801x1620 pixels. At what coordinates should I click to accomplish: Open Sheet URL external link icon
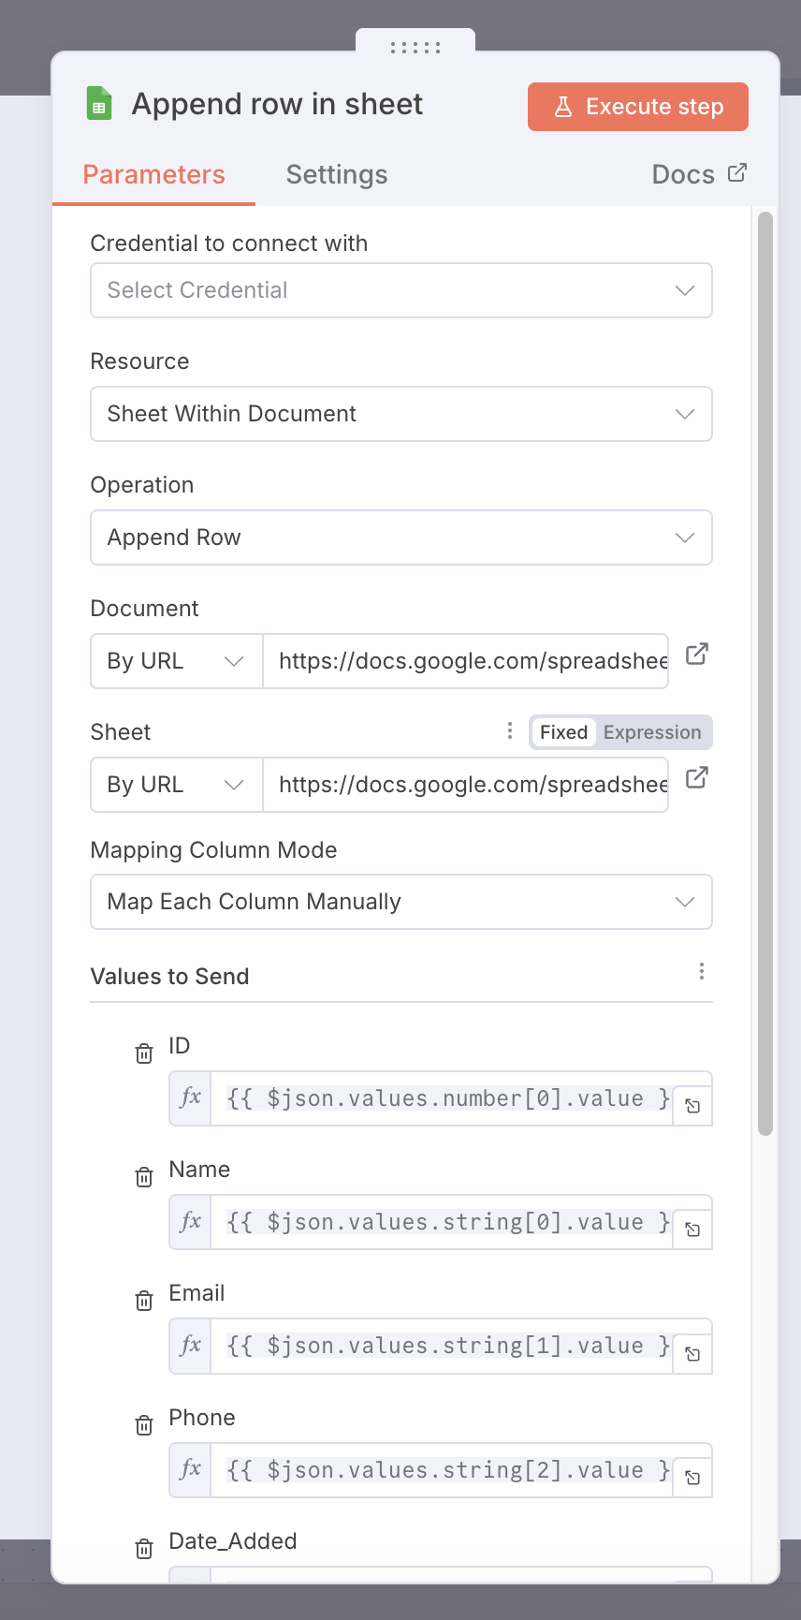(x=696, y=777)
